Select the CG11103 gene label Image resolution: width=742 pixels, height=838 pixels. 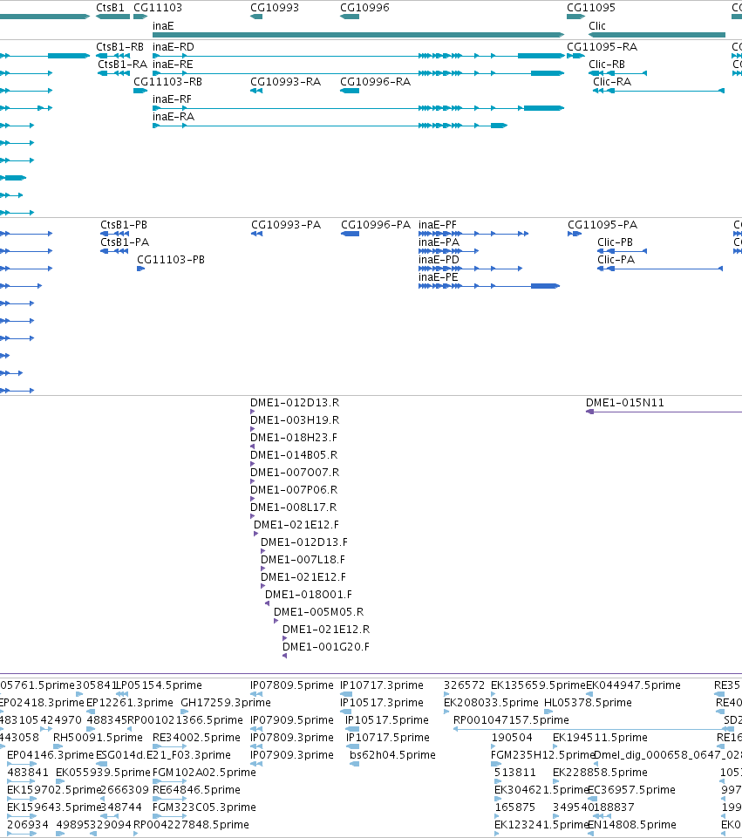(x=158, y=8)
